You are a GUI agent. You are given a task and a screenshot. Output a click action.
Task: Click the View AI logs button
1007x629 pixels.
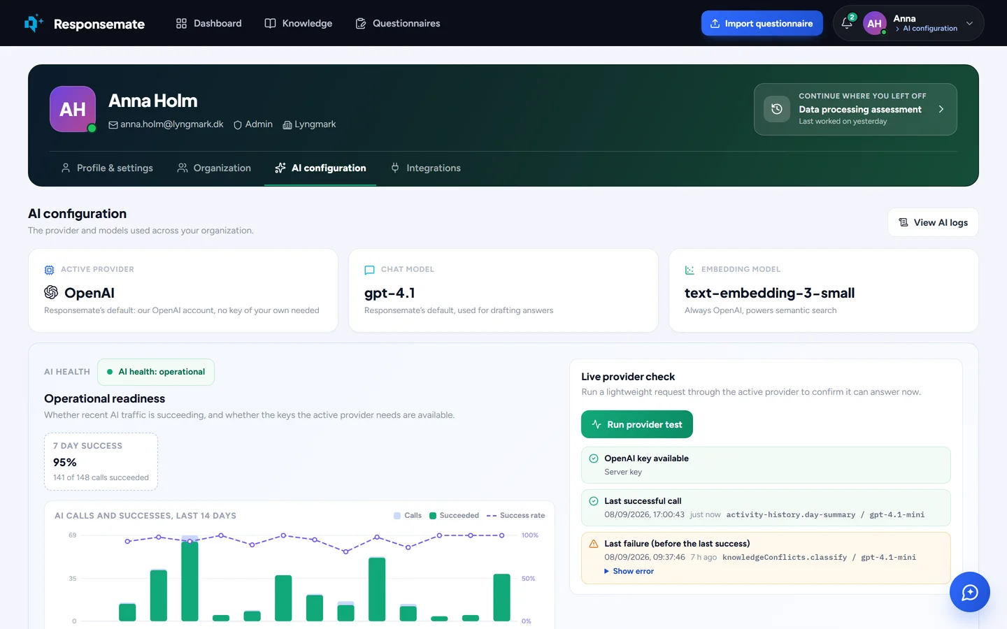point(933,222)
